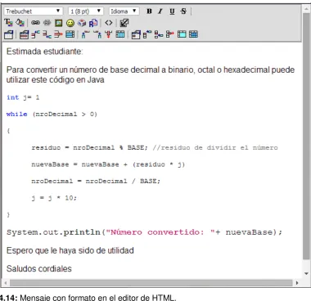Open the Trebuchet font family dropdown

tap(33, 11)
